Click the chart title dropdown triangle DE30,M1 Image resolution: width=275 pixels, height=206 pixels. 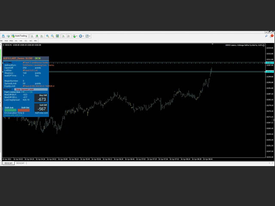click(x=3, y=45)
